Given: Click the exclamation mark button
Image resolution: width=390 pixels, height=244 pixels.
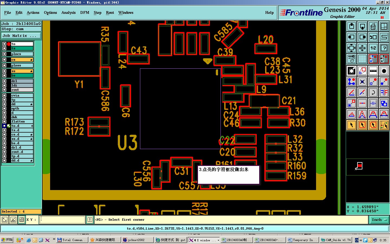Looking at the screenshot, I should point(90,220).
